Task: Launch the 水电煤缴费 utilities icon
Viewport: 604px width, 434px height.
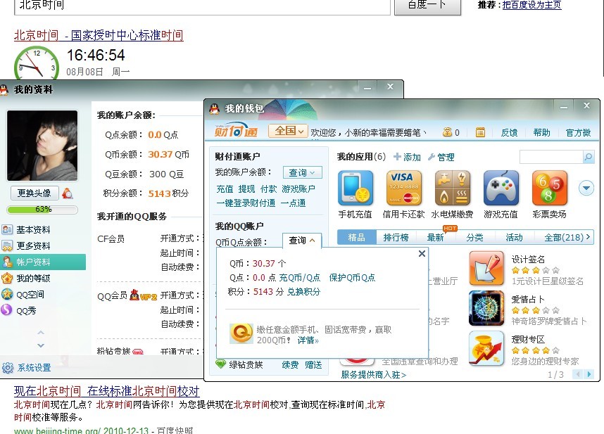Action: pos(452,188)
